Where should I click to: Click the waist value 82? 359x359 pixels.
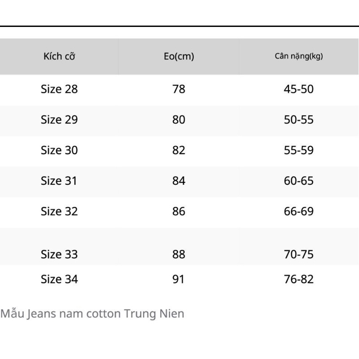[179, 150]
